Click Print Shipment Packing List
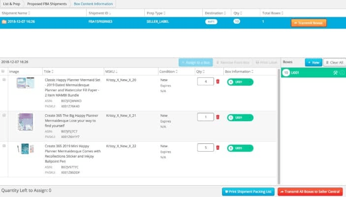 [248, 192]
